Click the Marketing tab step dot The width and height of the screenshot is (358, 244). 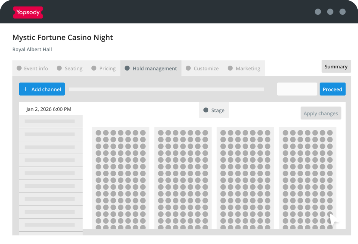coord(230,68)
